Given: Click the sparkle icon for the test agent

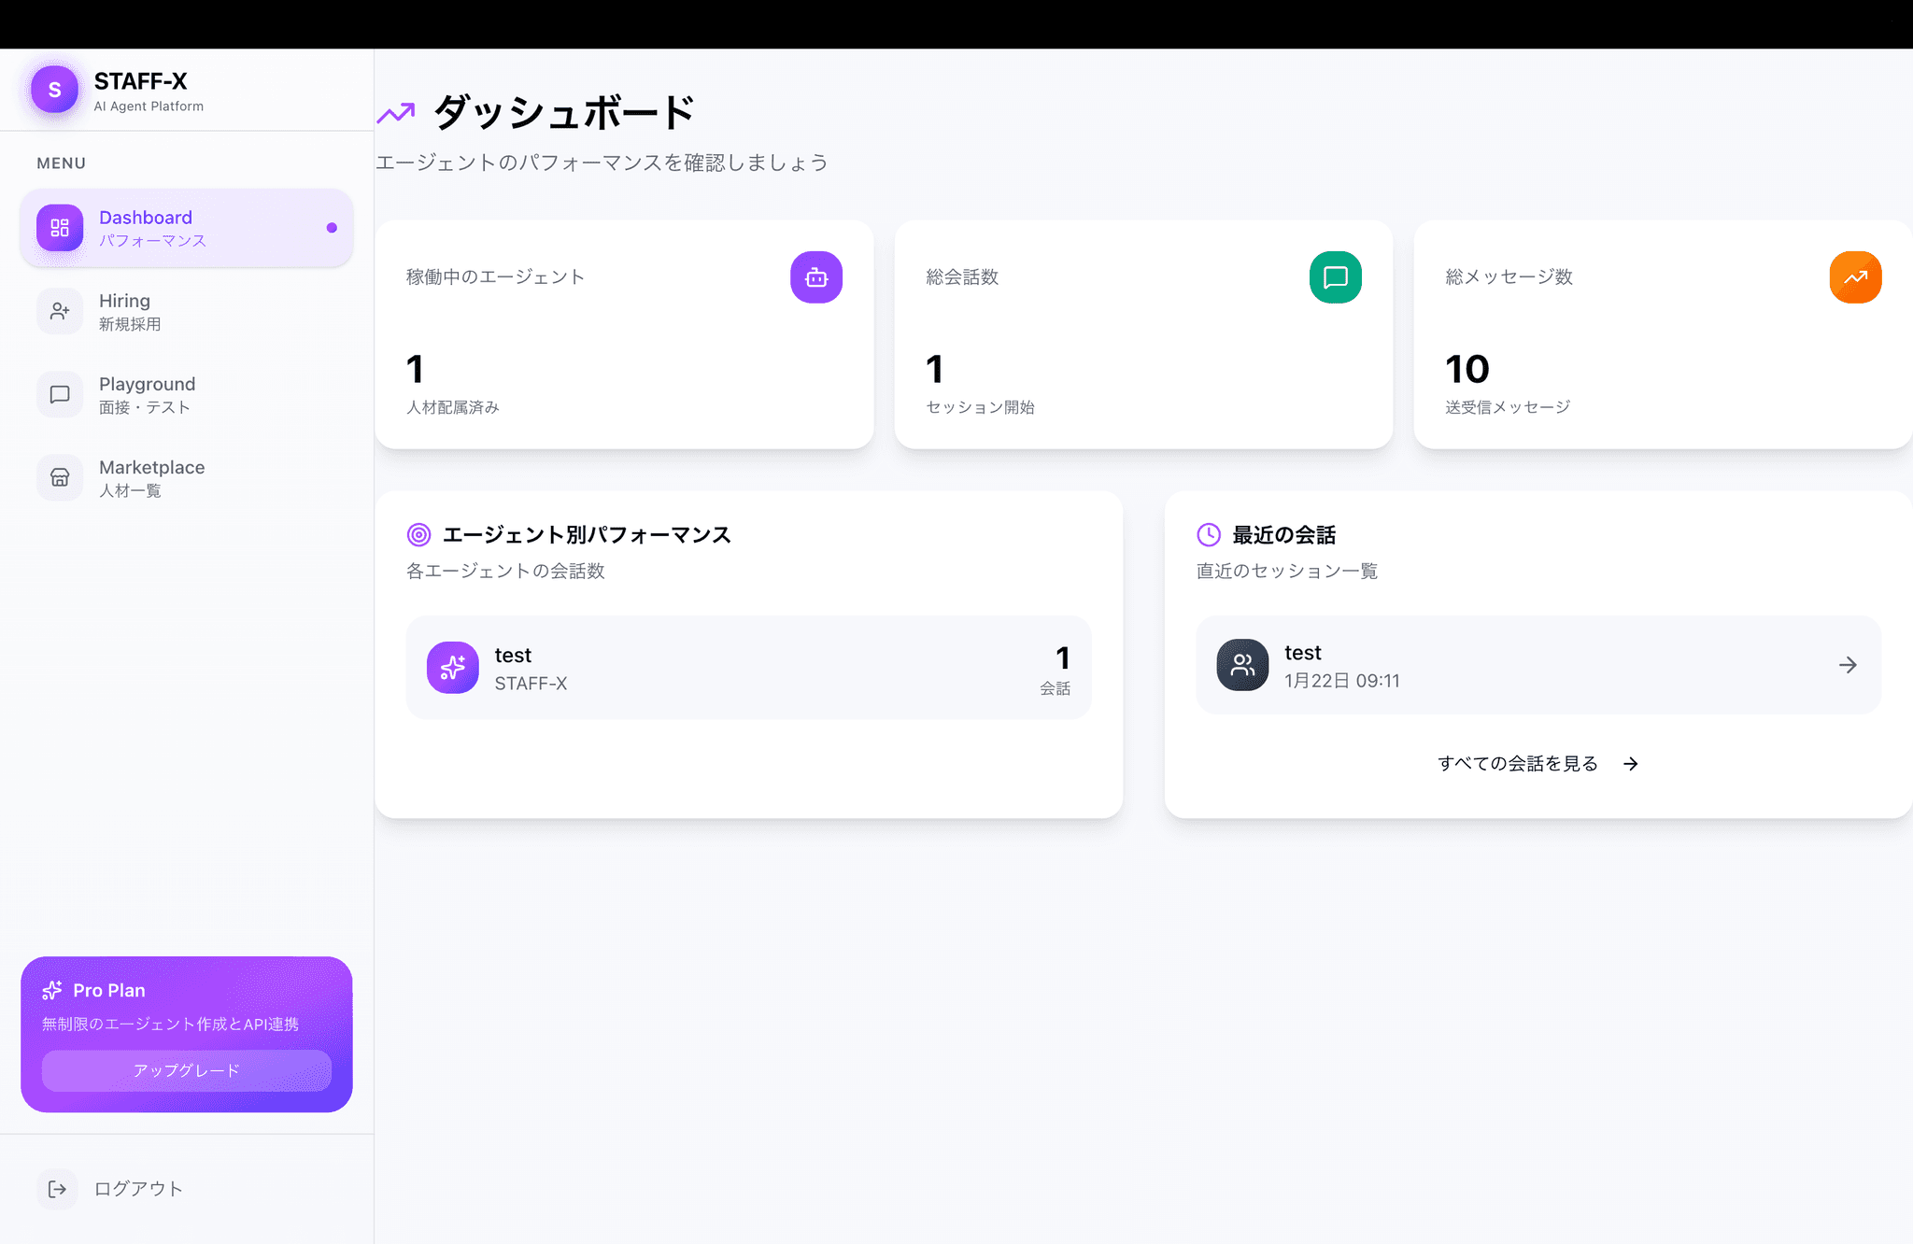Looking at the screenshot, I should (453, 667).
